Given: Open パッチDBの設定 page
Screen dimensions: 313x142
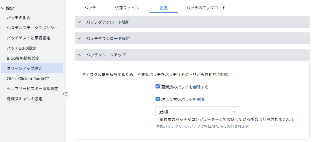Looking at the screenshot, I should [21, 48].
